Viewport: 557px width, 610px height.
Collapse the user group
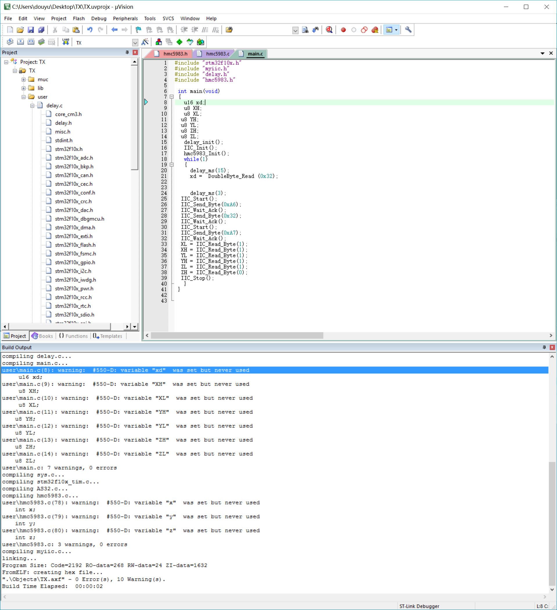pyautogui.click(x=24, y=97)
